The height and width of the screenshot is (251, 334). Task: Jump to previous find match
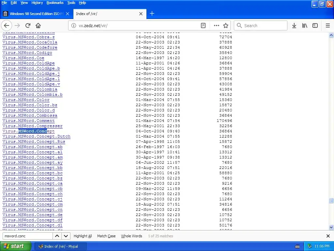pyautogui.click(x=57, y=236)
